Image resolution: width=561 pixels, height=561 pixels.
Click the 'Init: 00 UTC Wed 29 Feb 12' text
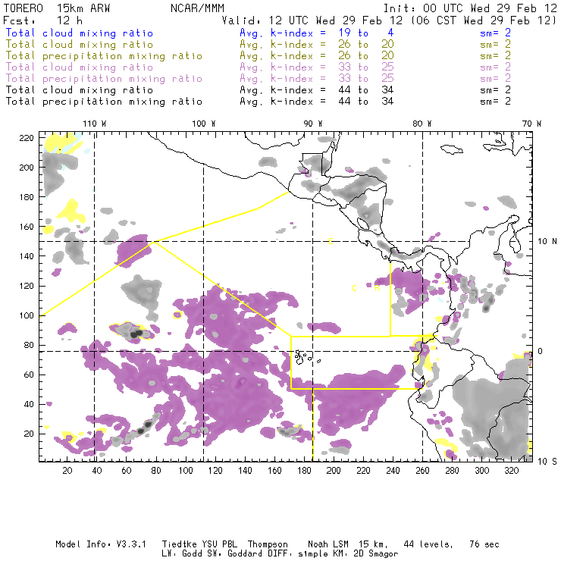pos(470,8)
